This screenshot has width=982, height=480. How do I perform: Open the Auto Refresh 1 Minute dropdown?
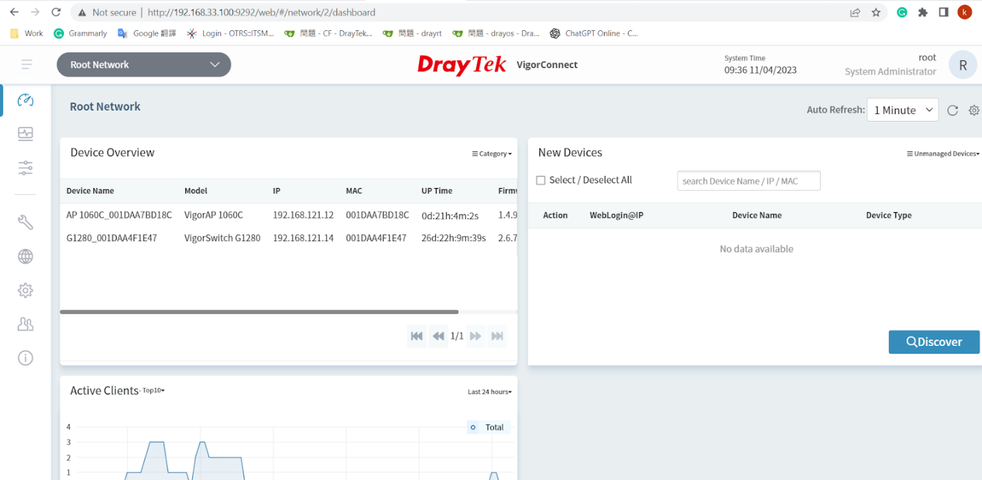pos(902,110)
